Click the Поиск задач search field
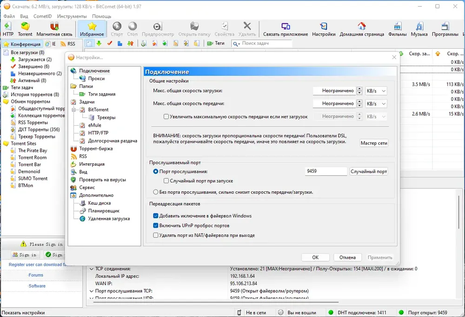The width and height of the screenshot is (465, 317). [x=261, y=43]
